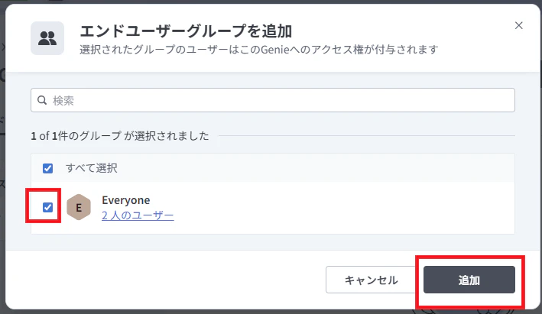
Task: Uncheck the Everyone group checkbox
Action: pos(47,207)
